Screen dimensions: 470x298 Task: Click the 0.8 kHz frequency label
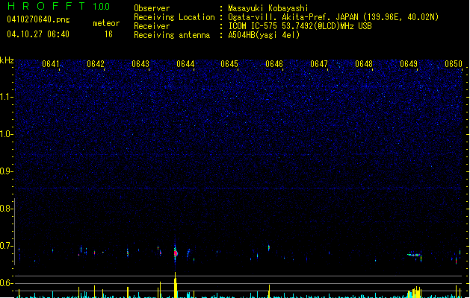(x=7, y=209)
